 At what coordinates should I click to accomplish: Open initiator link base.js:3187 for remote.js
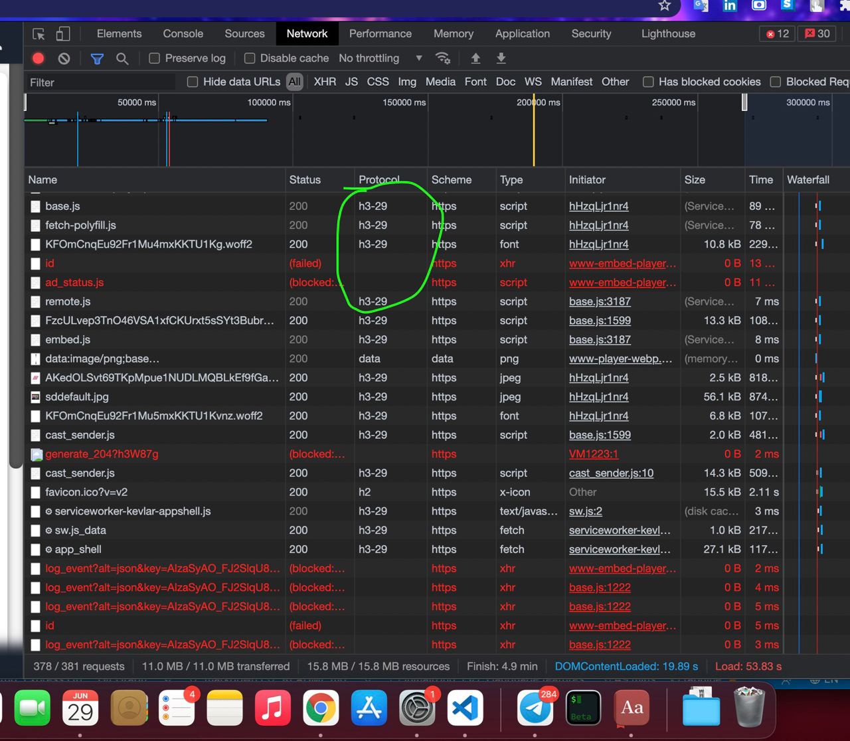click(x=600, y=301)
